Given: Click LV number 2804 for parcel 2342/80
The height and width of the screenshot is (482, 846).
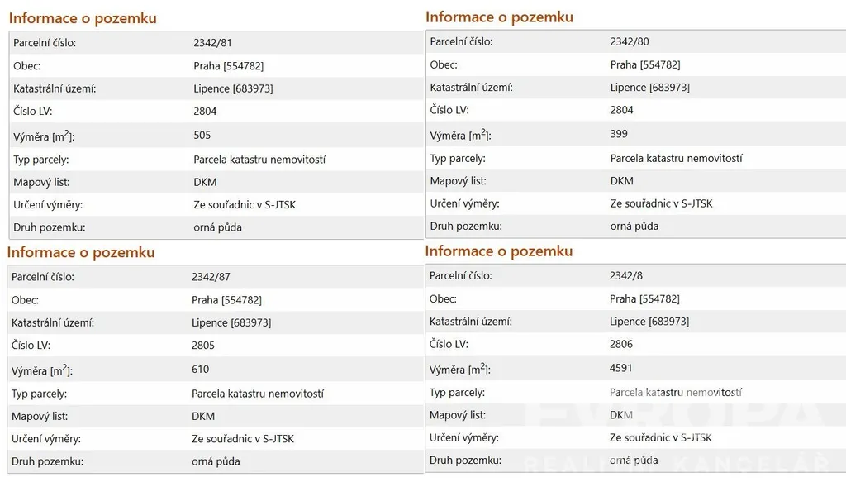Looking at the screenshot, I should (x=621, y=110).
